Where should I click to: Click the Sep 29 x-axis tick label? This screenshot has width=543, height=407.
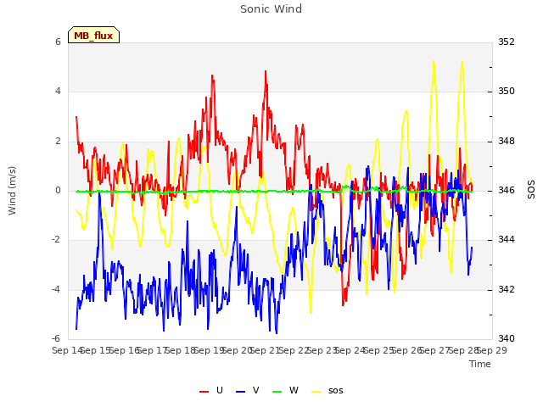pos(492,350)
